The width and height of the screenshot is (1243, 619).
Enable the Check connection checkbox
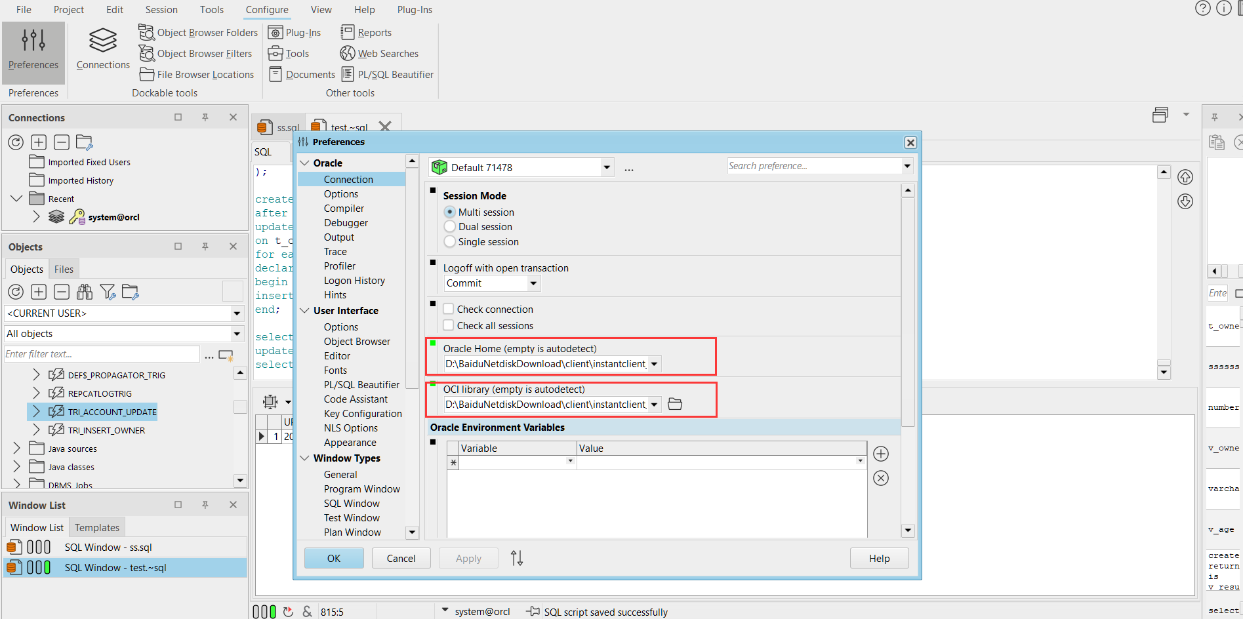pyautogui.click(x=449, y=309)
